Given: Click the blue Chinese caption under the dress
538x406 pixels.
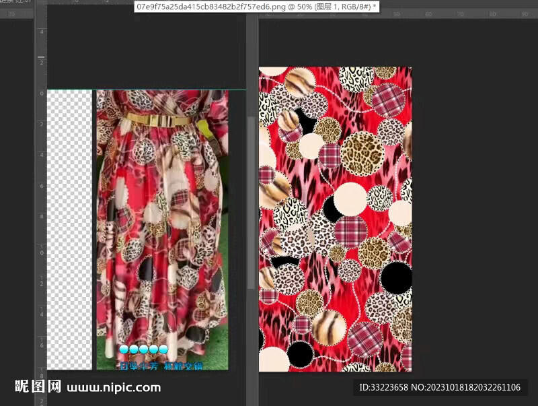Looking at the screenshot, I should (x=161, y=366).
